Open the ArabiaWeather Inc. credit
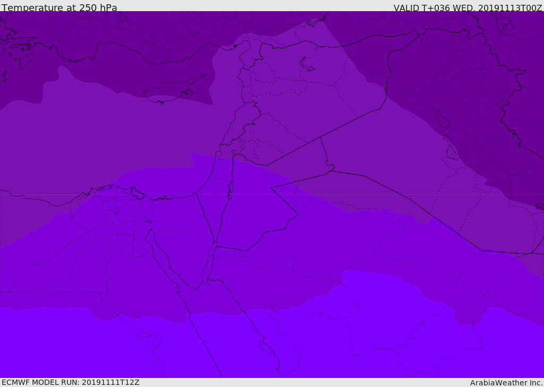This screenshot has height=387, width=544. 506,383
